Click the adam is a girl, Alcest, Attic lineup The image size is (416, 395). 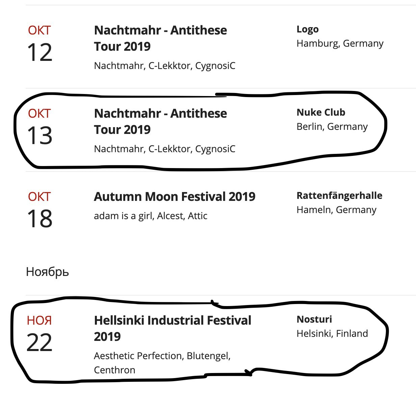[x=151, y=216]
